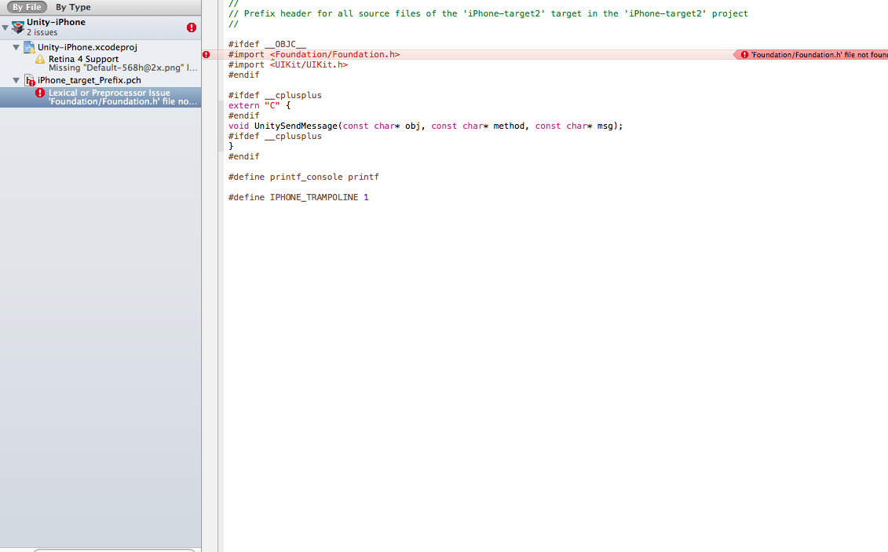Select the Lexical or Preprocessor Issue row
Viewport: 888px width, 552px height.
(100, 97)
